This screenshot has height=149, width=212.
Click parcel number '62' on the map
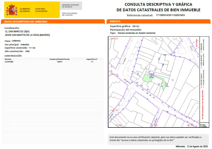pyautogui.click(x=142, y=86)
